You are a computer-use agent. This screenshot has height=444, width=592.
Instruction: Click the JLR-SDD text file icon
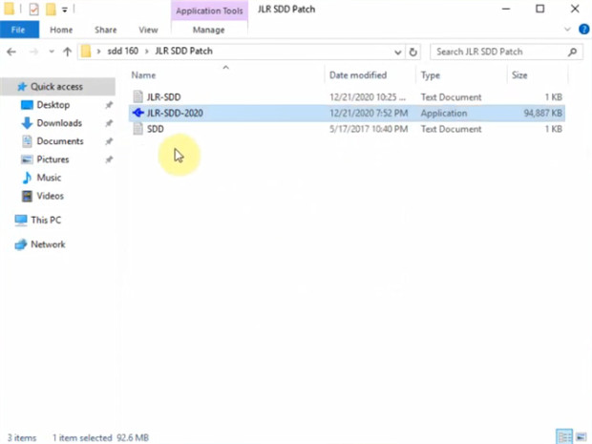(x=138, y=96)
